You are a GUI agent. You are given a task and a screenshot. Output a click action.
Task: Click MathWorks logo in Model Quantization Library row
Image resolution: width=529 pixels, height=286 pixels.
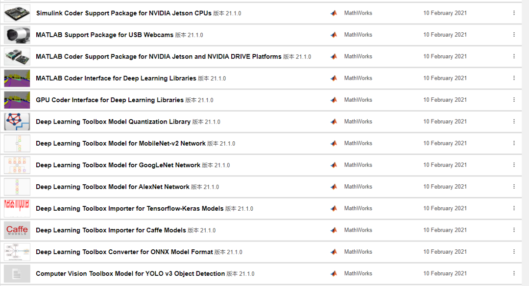[x=334, y=122]
